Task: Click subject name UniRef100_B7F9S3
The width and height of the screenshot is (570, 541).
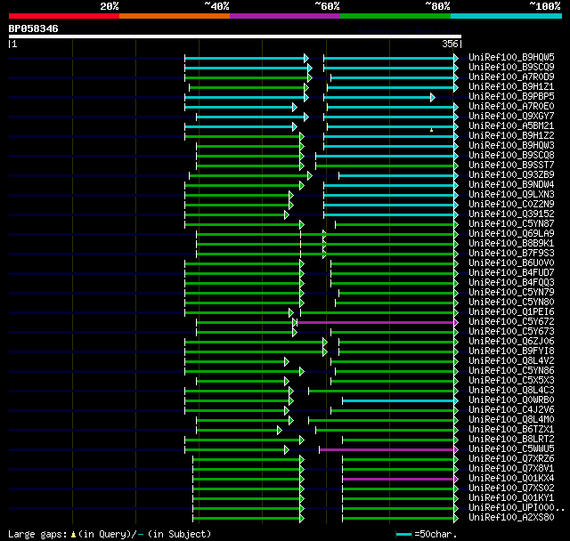Action: coord(511,254)
